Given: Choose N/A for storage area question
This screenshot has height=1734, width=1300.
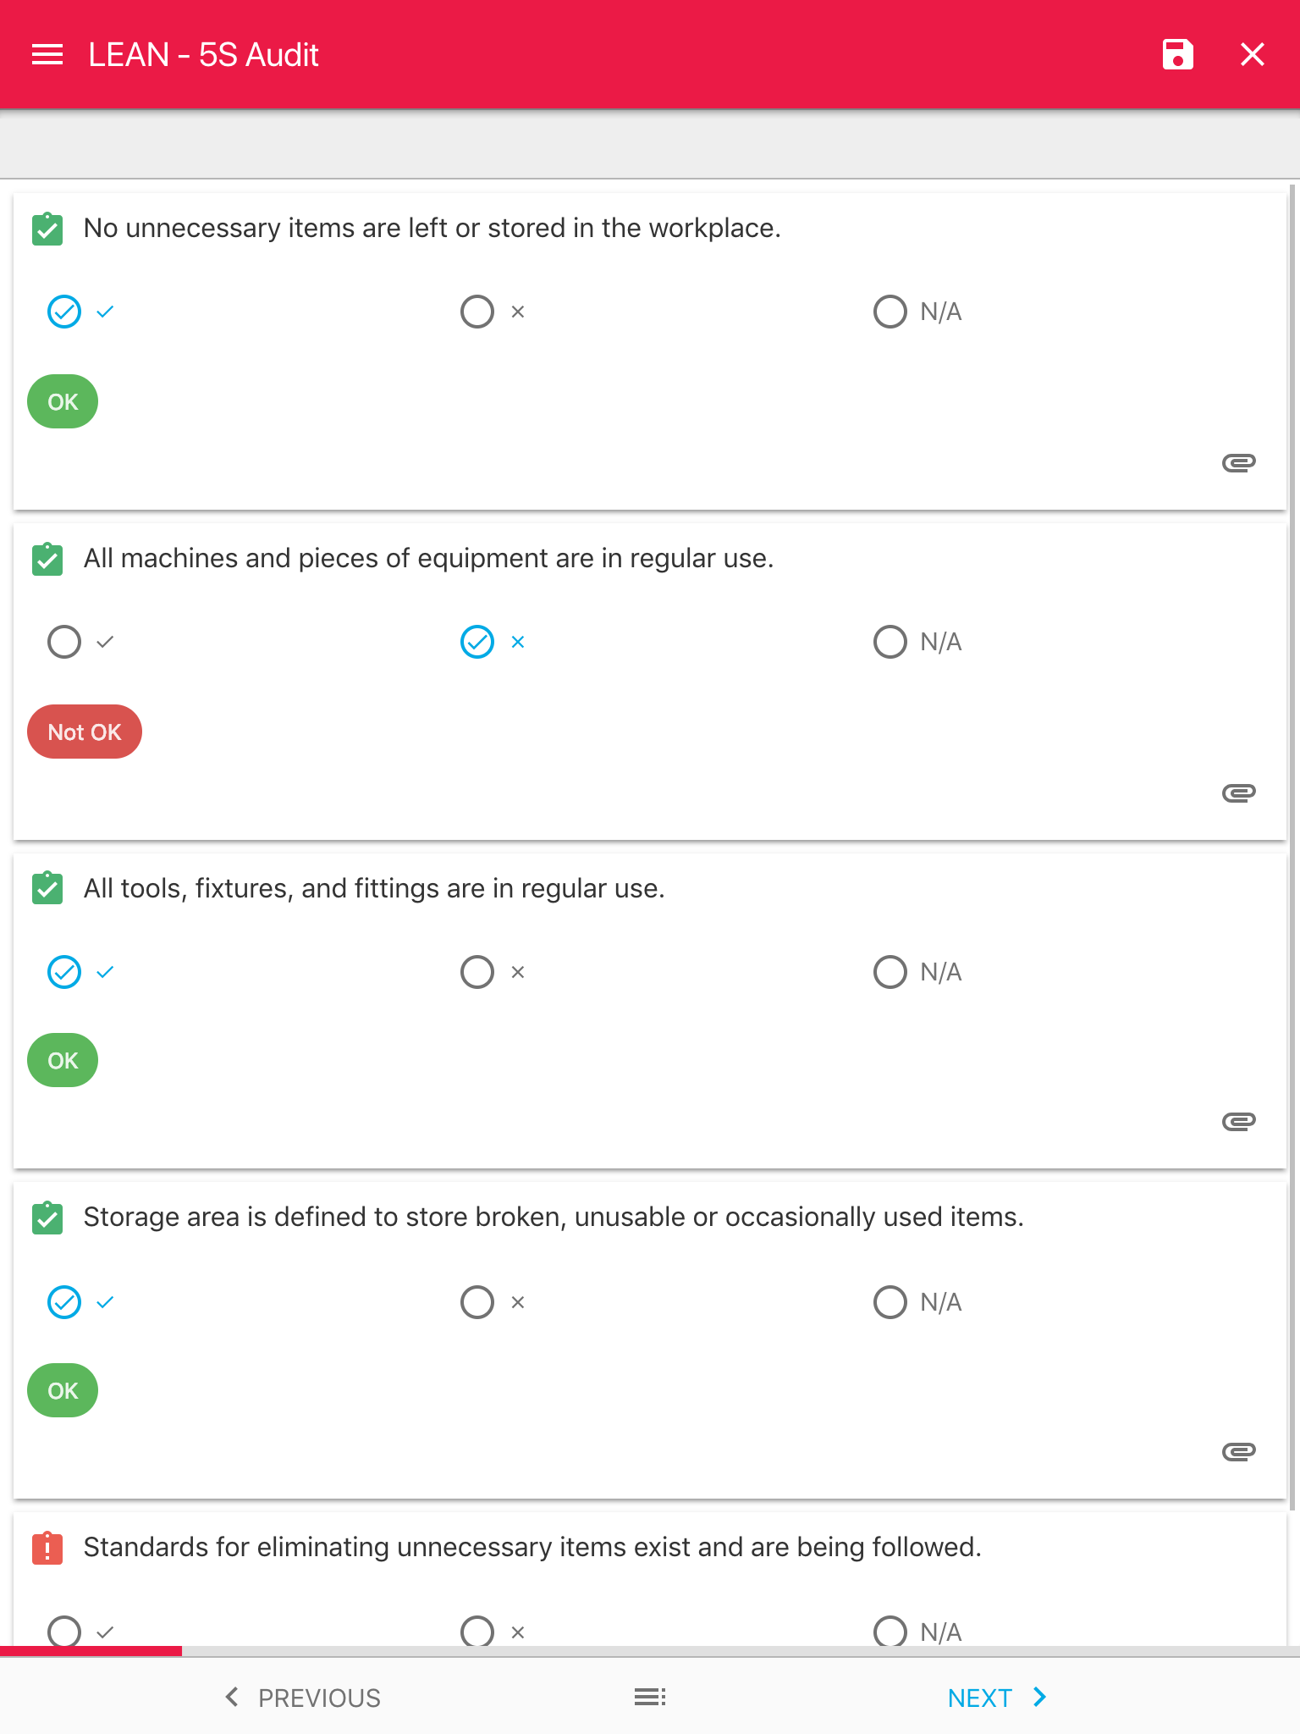Looking at the screenshot, I should pos(890,1302).
